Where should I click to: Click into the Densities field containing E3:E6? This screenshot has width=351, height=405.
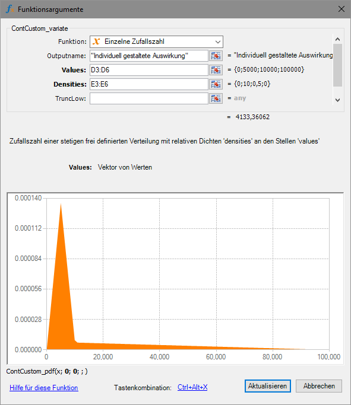(149, 84)
